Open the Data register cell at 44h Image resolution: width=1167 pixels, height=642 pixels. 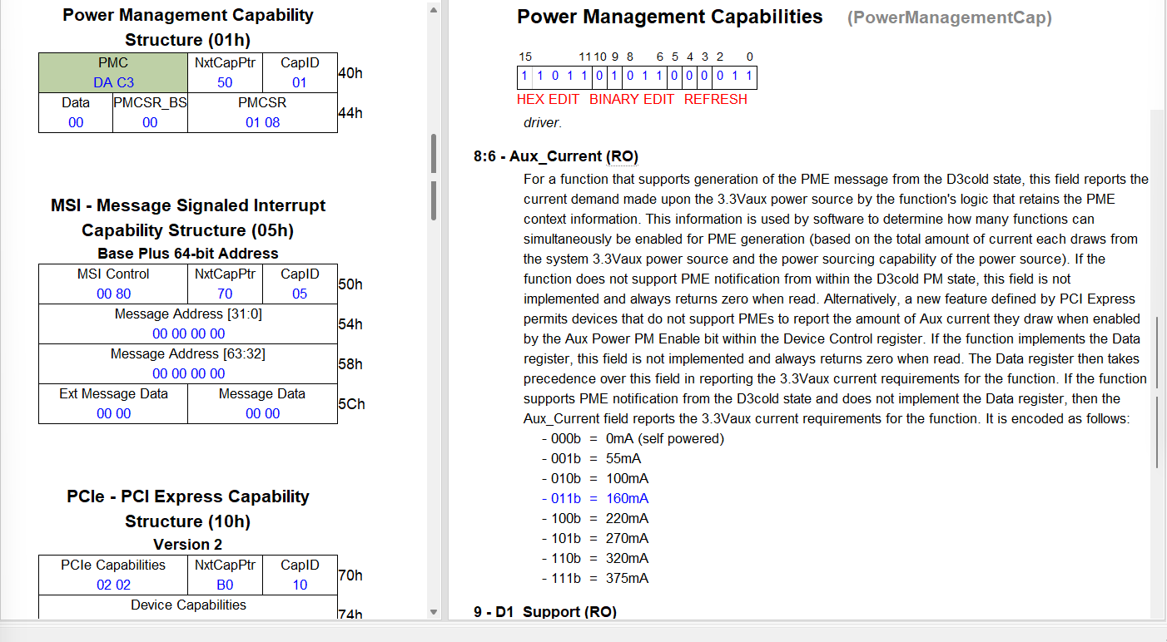point(76,113)
